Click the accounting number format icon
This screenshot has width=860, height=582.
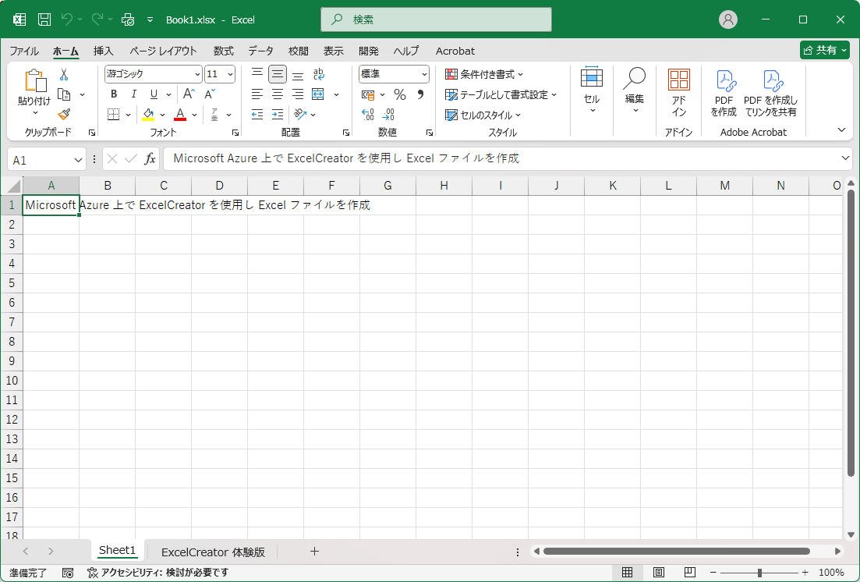tap(368, 94)
